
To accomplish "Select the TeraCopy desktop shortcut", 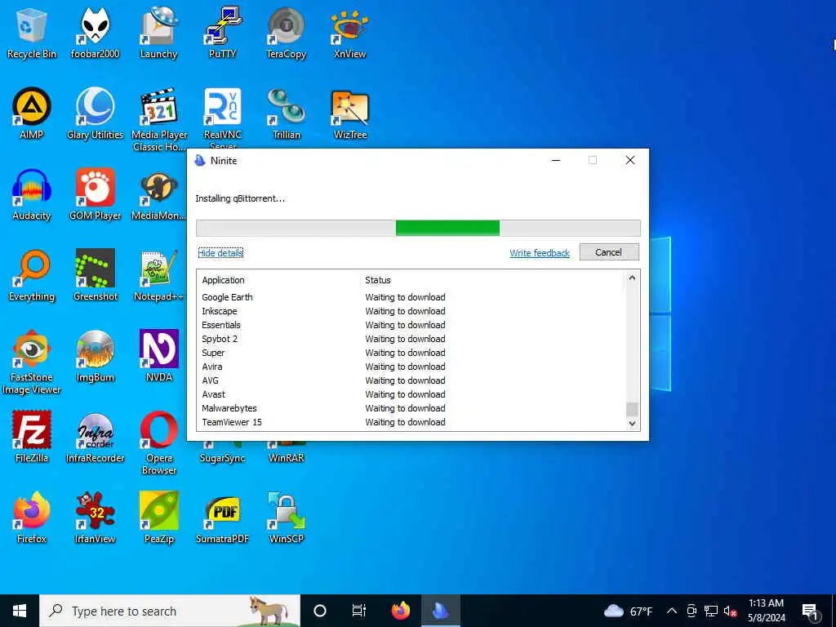I will pos(287,33).
